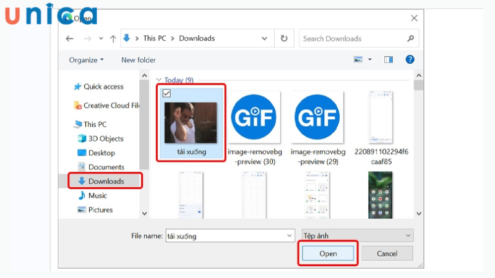Select image-removebg-preview (30) GIF file

[254, 128]
